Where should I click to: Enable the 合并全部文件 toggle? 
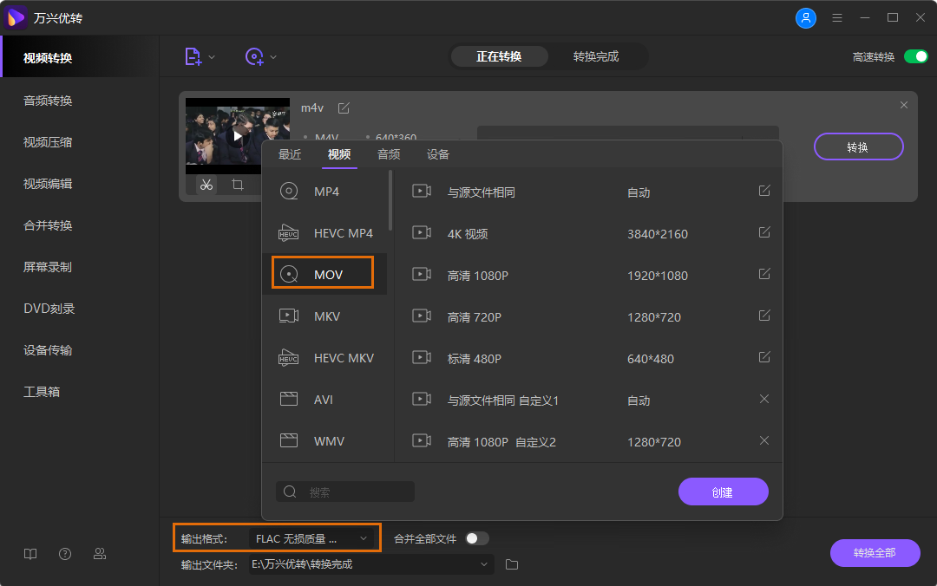pyautogui.click(x=475, y=537)
